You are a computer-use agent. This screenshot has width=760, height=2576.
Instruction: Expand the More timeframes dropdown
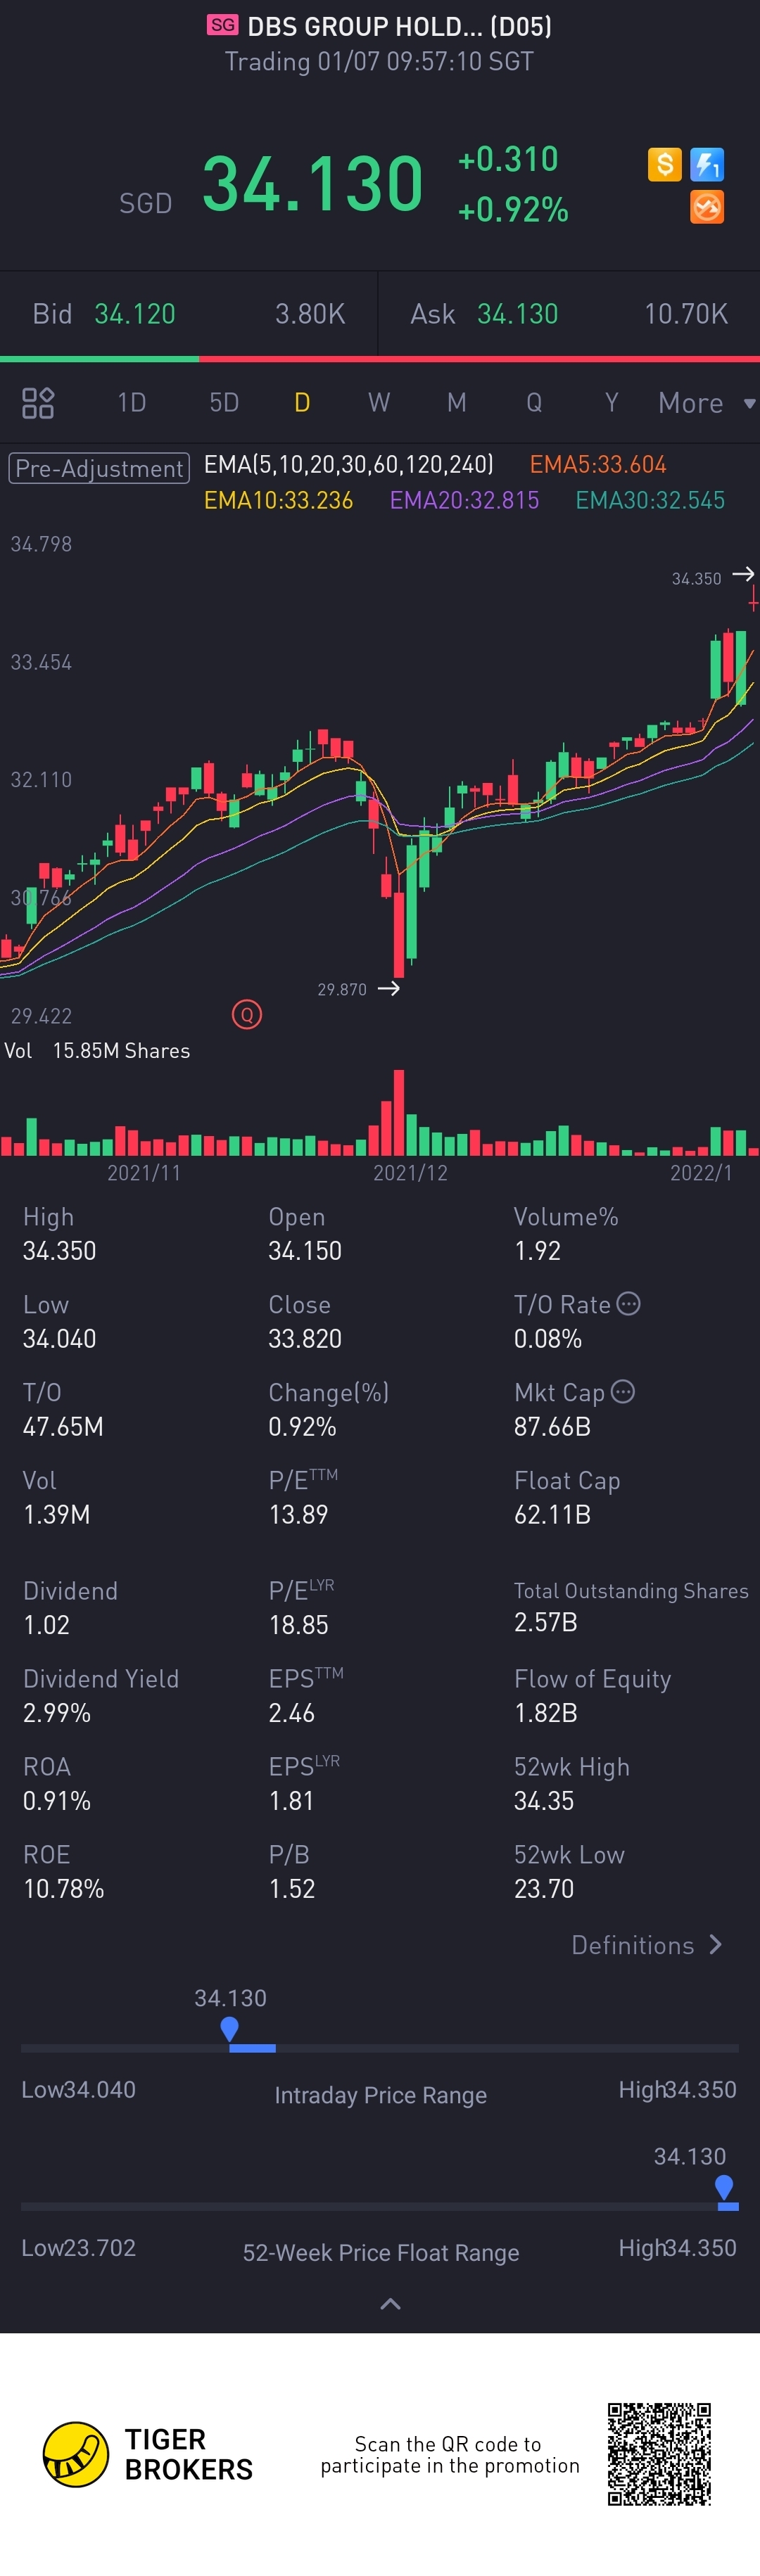[x=705, y=403]
